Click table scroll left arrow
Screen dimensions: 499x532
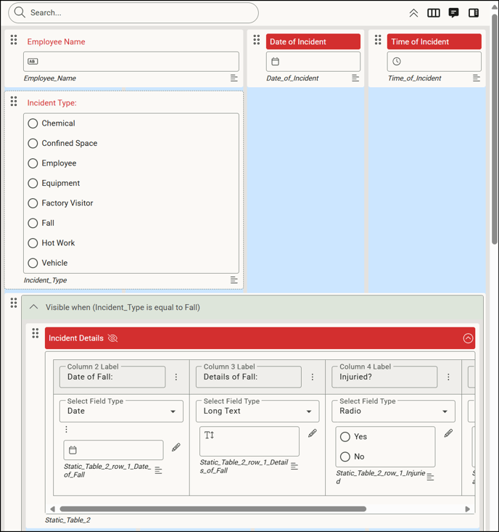tap(52, 509)
